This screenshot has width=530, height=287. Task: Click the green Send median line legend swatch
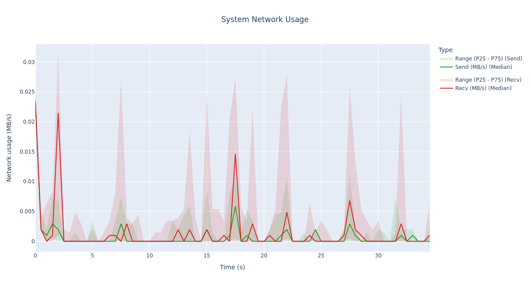pos(446,67)
